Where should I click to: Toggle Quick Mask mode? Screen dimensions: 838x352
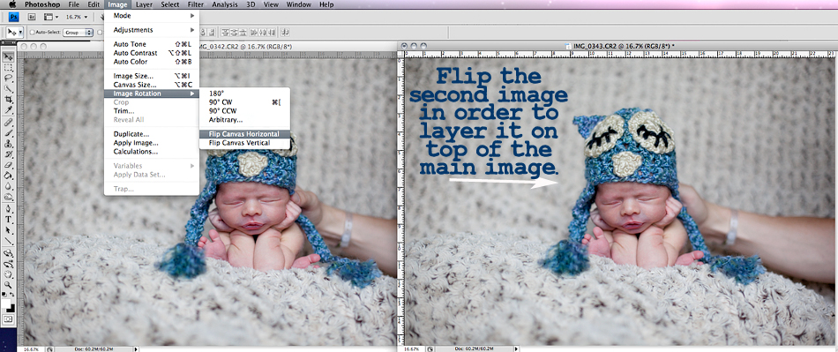[9, 318]
